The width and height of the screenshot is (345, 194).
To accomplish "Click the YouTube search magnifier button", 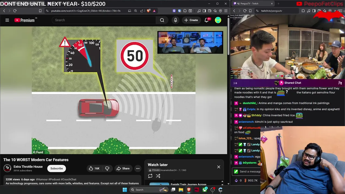I will pos(162,20).
